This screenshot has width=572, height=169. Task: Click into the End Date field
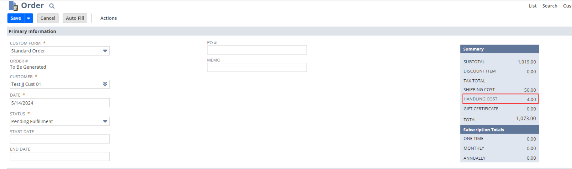60,157
